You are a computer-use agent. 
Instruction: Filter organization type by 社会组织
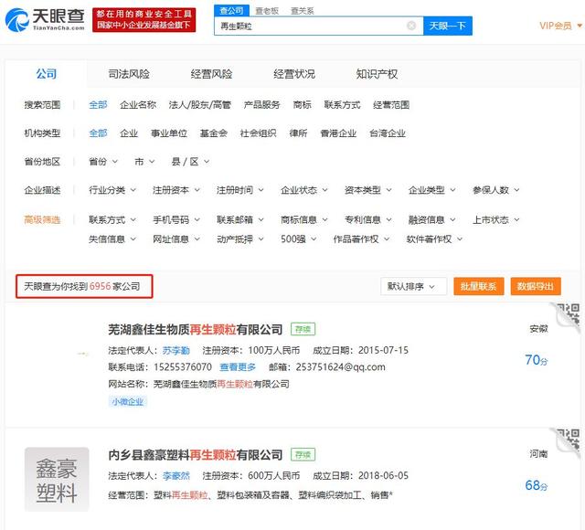coord(258,133)
